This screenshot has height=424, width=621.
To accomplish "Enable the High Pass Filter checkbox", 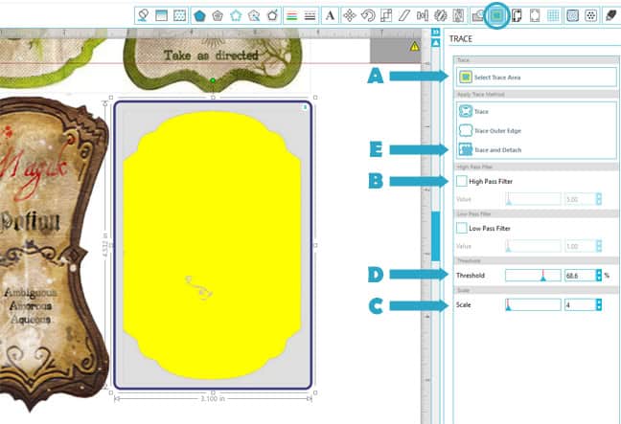I will point(462,181).
